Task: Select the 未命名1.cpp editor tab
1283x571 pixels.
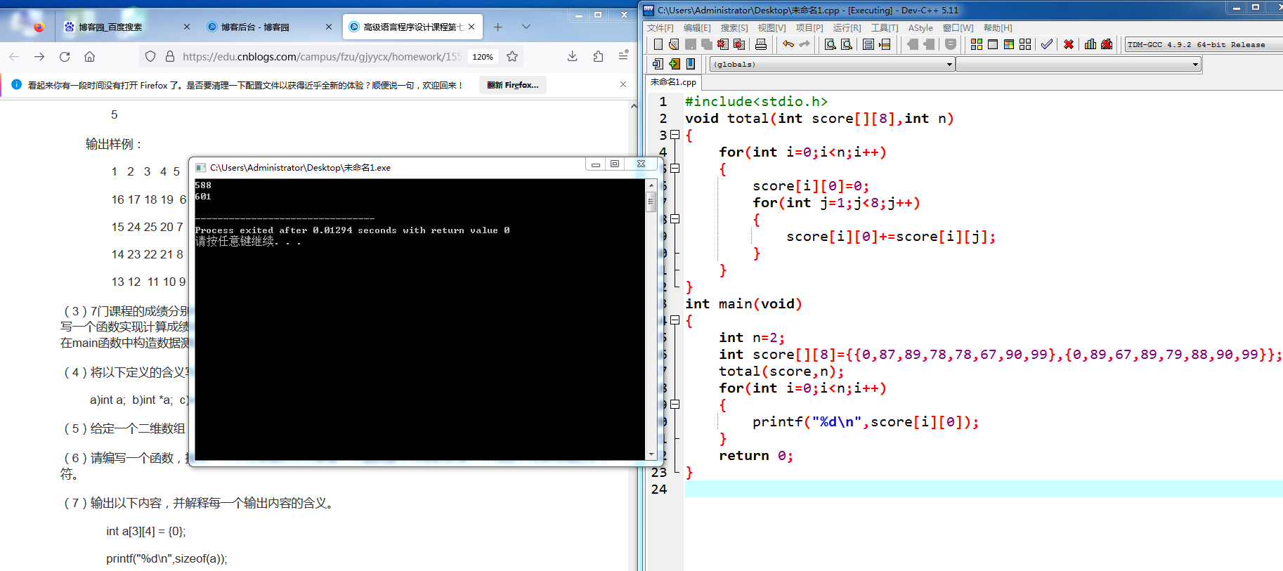Action: (673, 82)
